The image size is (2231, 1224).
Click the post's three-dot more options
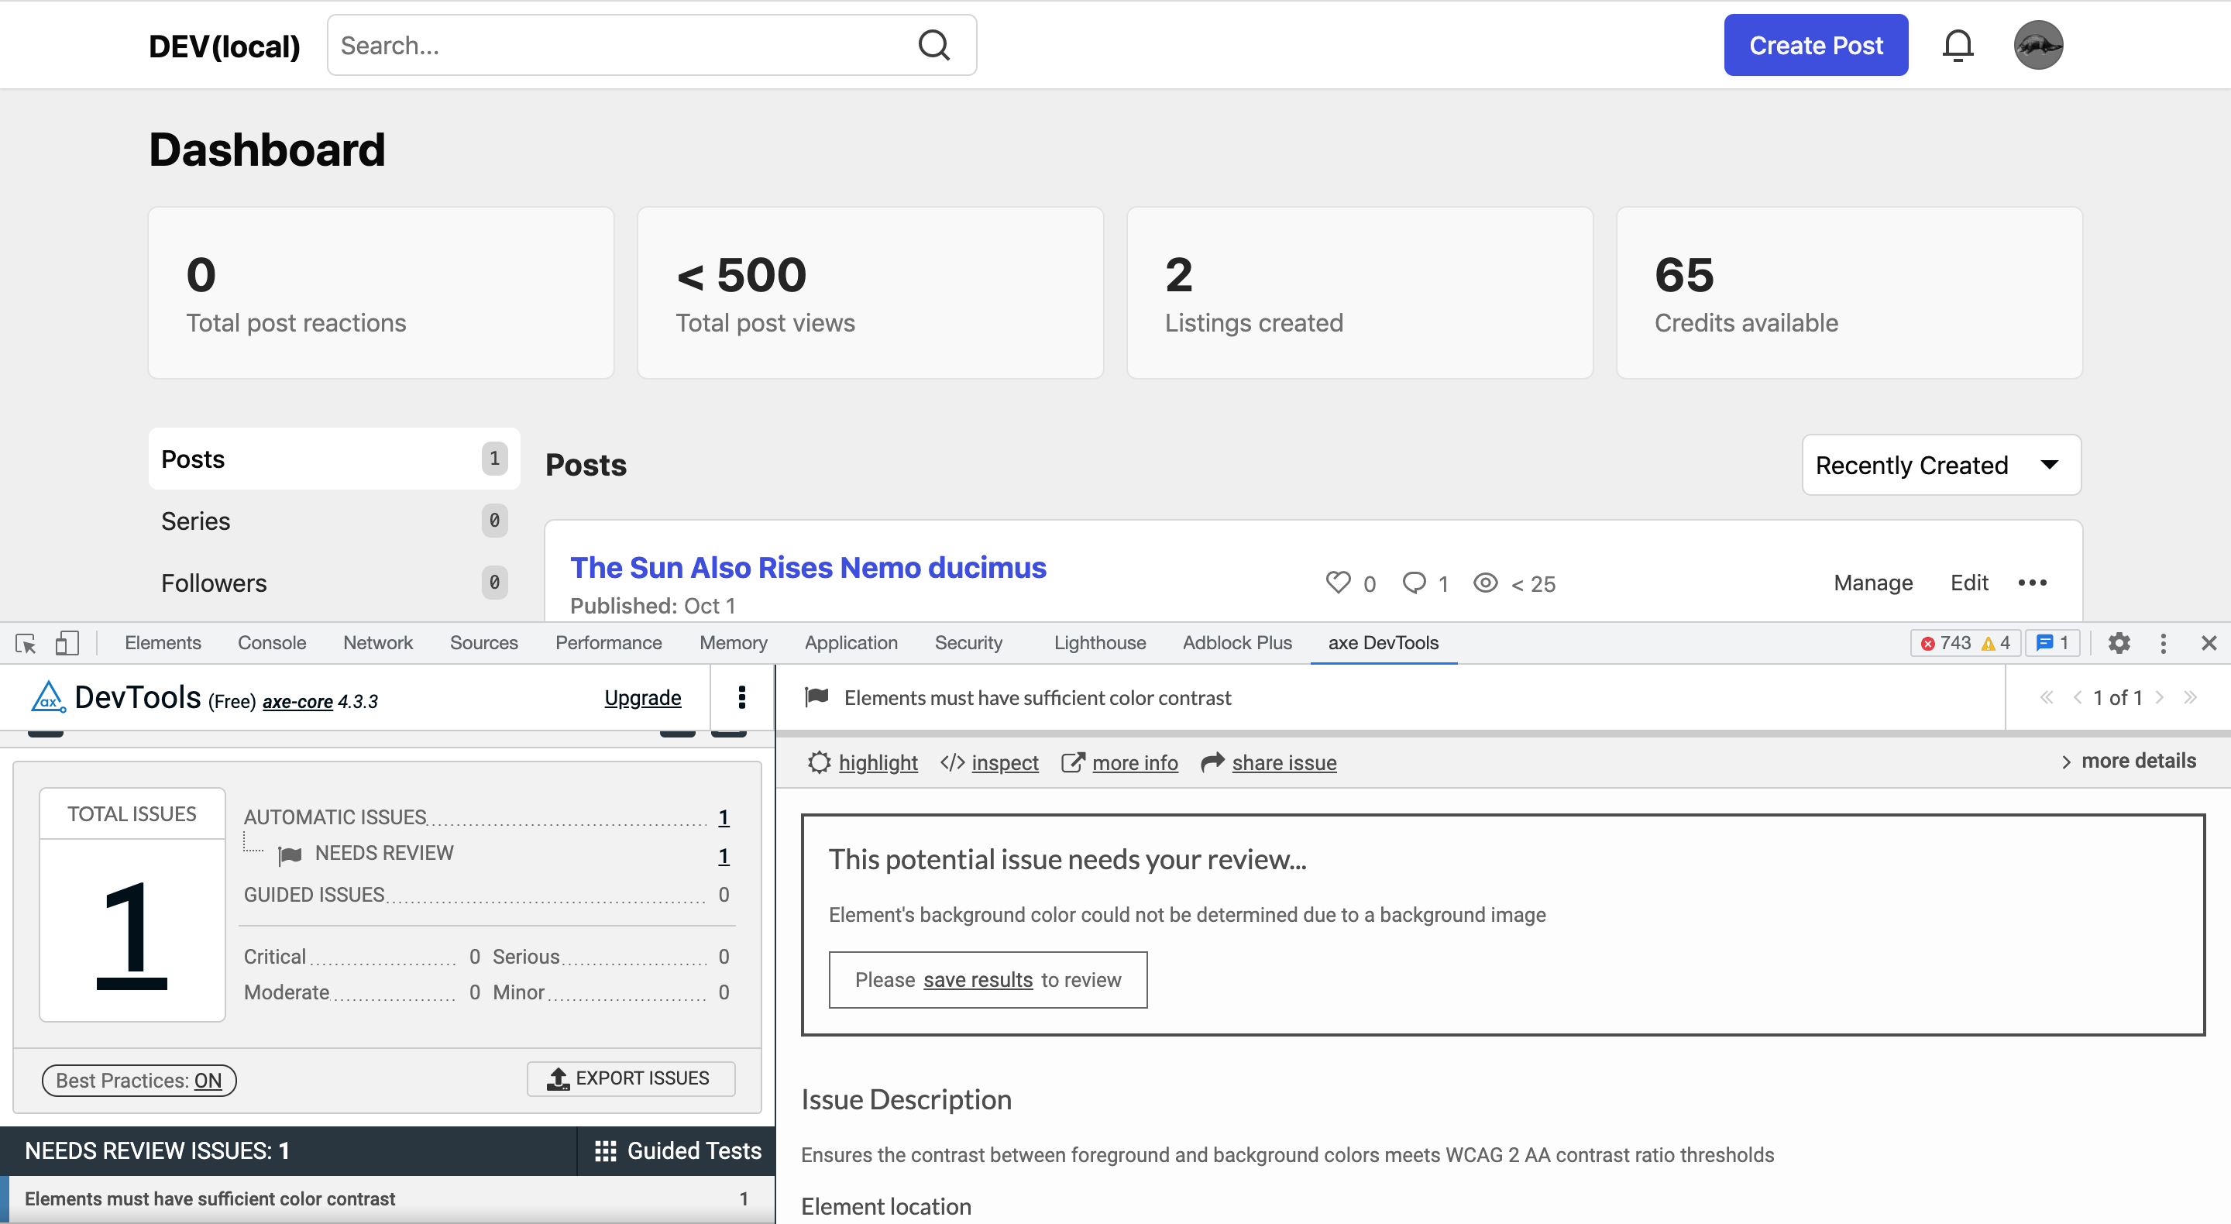(x=2031, y=583)
